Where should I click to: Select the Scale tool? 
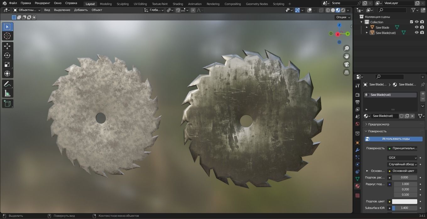pos(7,65)
